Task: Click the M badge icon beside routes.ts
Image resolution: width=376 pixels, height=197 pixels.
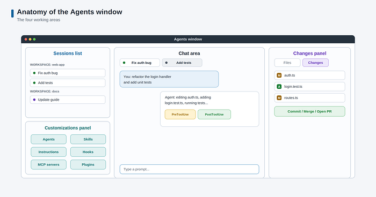Action: pos(279,98)
